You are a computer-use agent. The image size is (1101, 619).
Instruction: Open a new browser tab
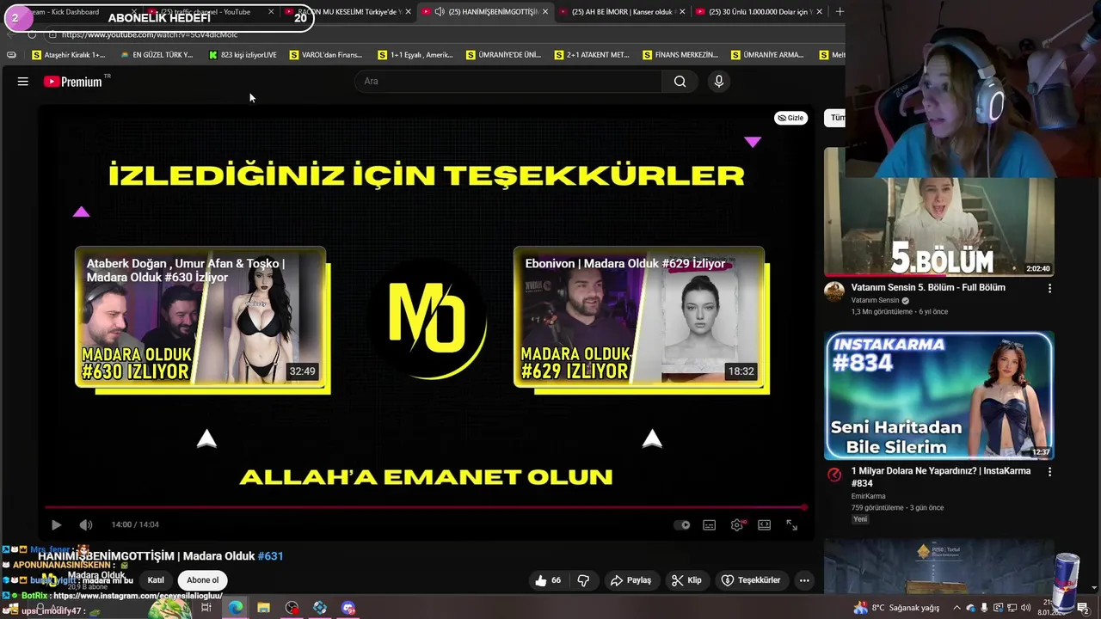click(840, 12)
